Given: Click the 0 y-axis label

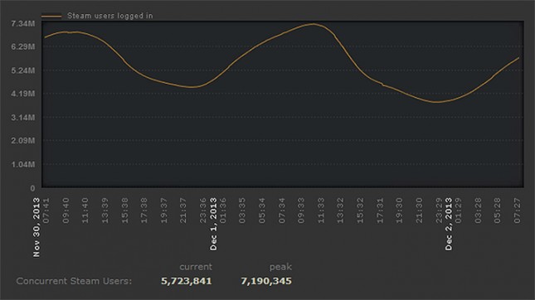Looking at the screenshot, I should pos(32,188).
